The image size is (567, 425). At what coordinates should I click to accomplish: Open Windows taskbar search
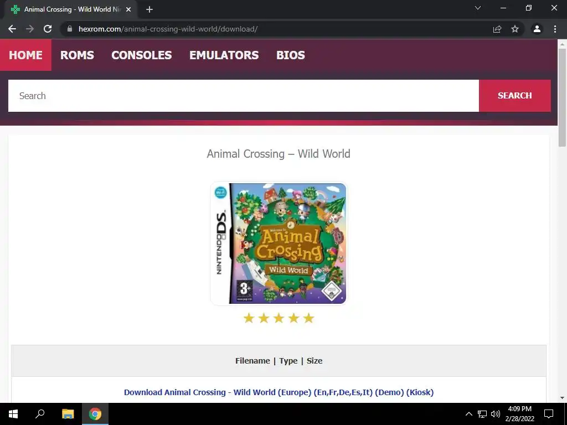40,414
